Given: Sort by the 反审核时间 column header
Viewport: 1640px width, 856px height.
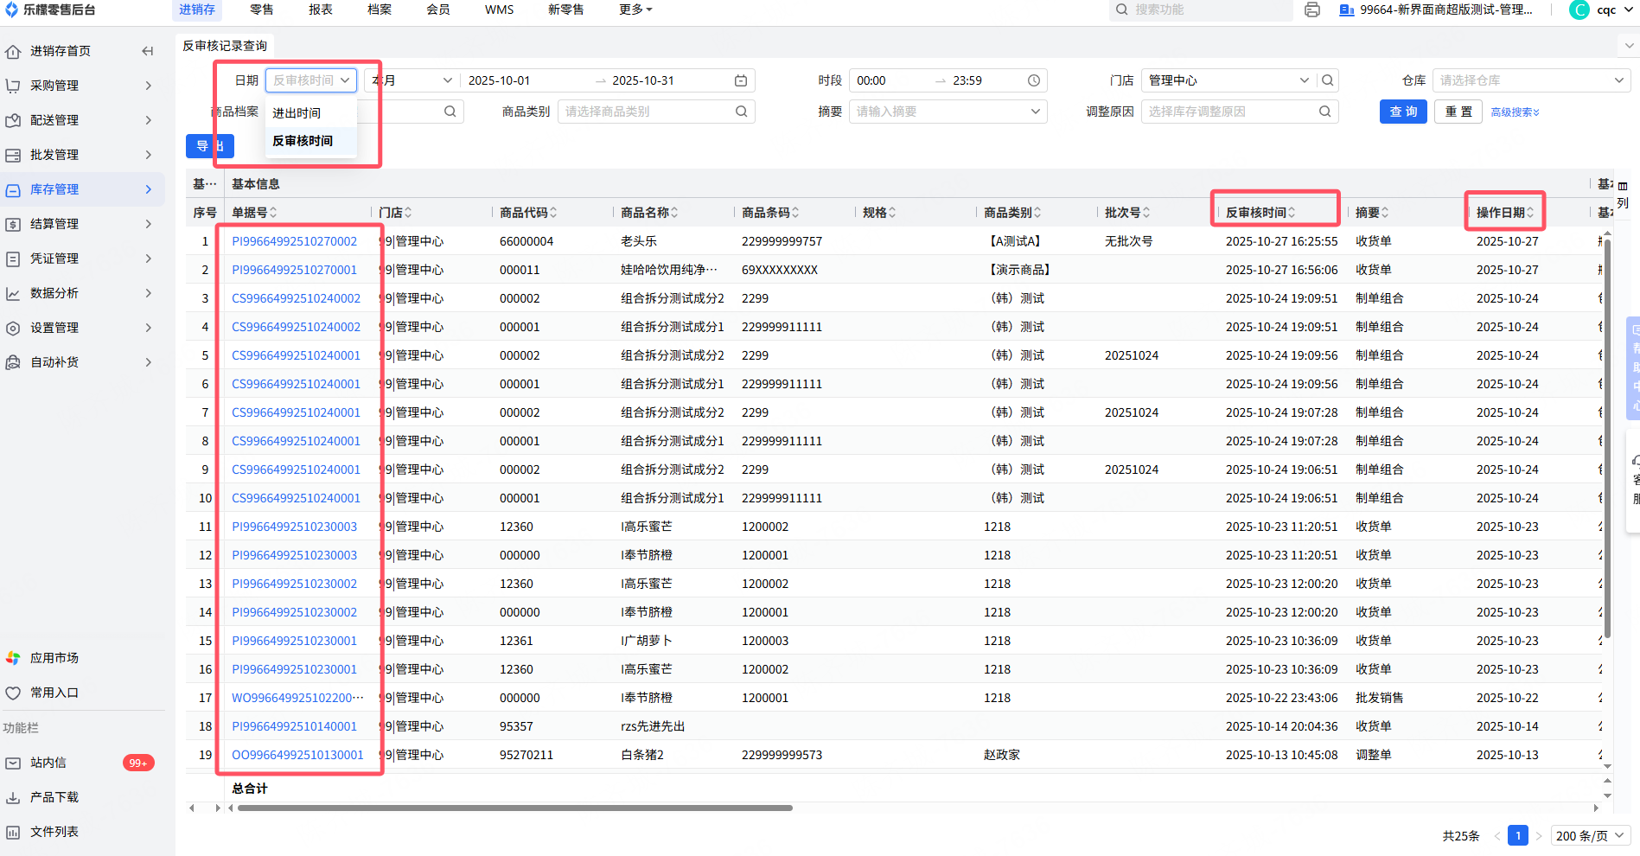Looking at the screenshot, I should click(1260, 213).
